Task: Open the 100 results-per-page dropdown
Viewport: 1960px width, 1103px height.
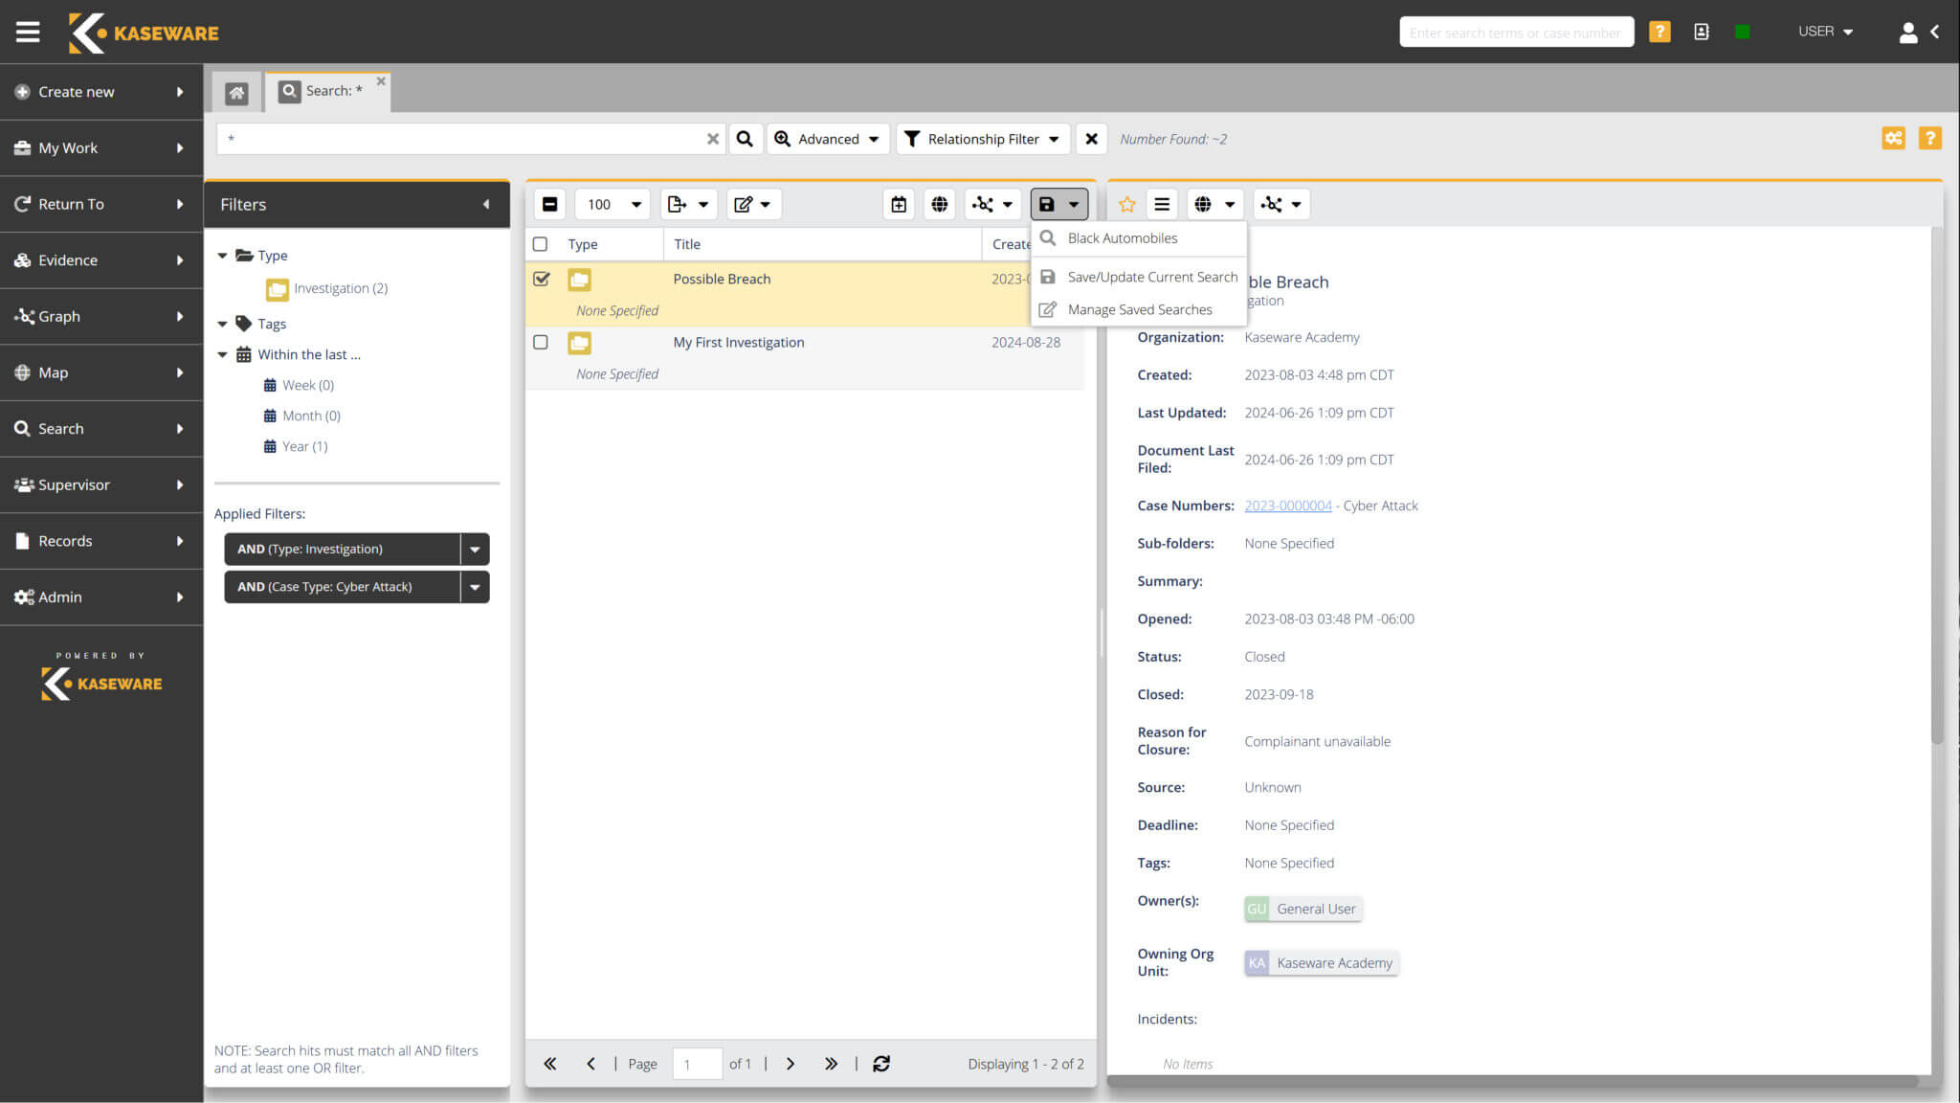Action: click(612, 204)
